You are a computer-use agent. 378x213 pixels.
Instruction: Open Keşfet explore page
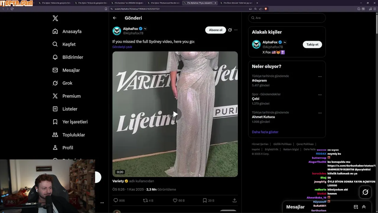(x=64, y=44)
